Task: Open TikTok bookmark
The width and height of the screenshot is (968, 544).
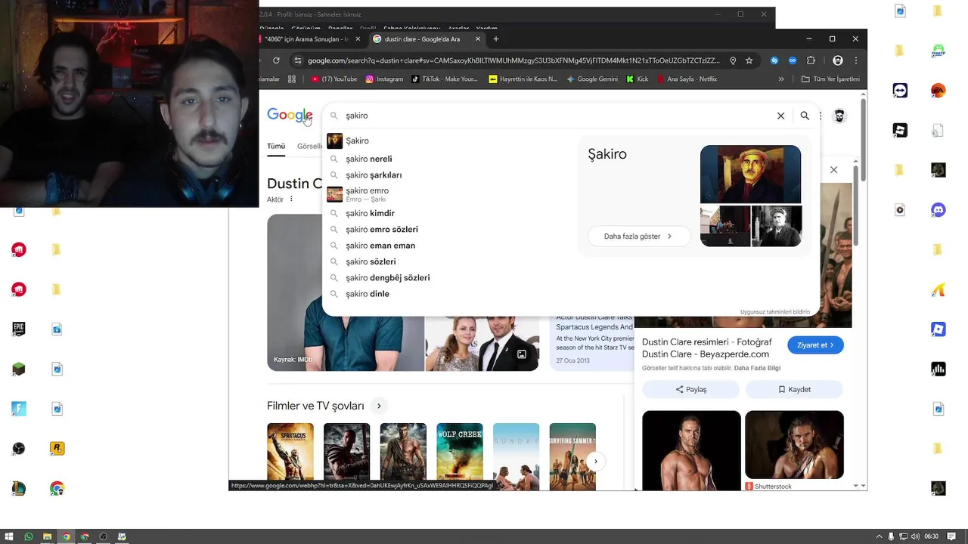Action: point(445,79)
